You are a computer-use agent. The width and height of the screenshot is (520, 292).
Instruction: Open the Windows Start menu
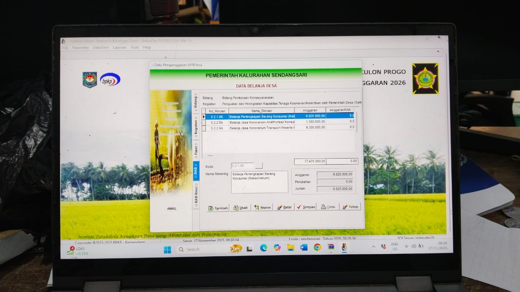[x=167, y=250]
